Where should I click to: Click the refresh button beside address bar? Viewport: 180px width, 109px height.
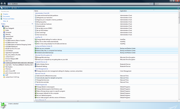coord(152,4)
